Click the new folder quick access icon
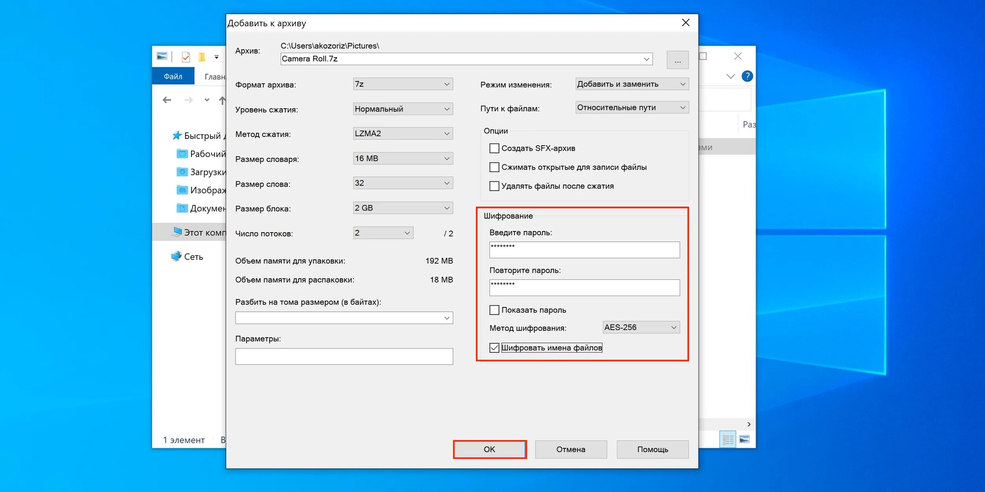985x492 pixels. tap(202, 57)
